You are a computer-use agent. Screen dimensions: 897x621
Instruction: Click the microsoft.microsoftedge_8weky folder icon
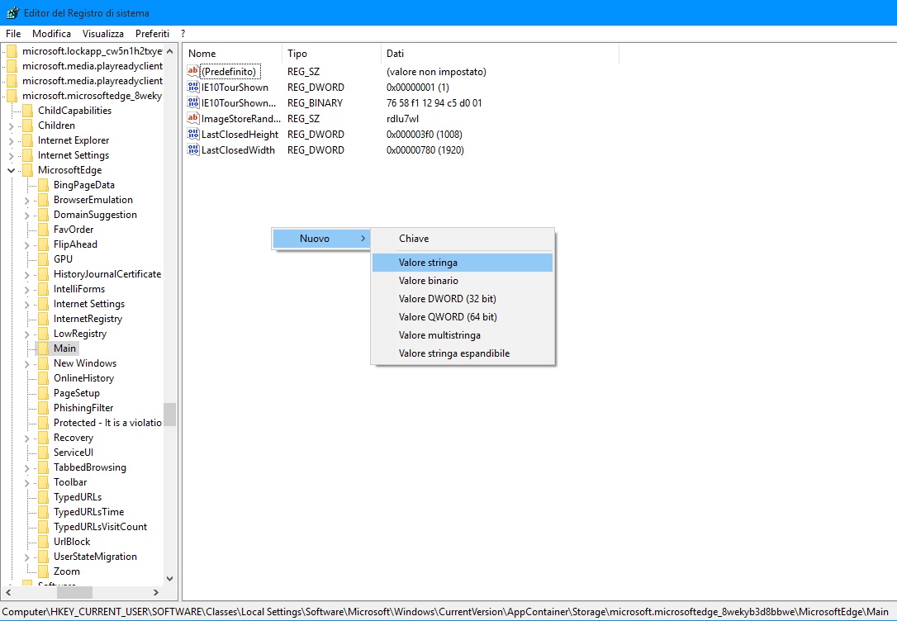tap(12, 96)
